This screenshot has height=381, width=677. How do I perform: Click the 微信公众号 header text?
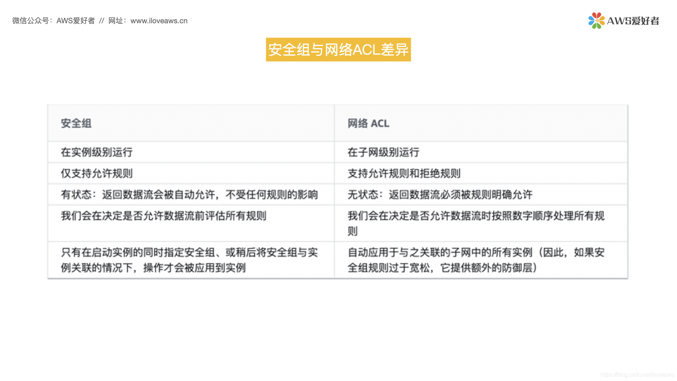(30, 21)
